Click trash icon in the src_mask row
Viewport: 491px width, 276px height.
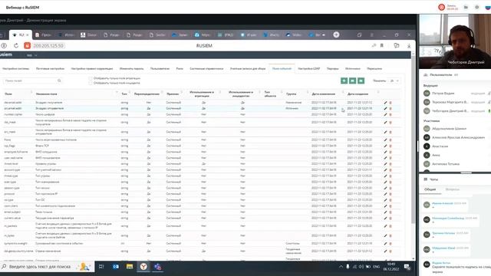click(x=390, y=132)
